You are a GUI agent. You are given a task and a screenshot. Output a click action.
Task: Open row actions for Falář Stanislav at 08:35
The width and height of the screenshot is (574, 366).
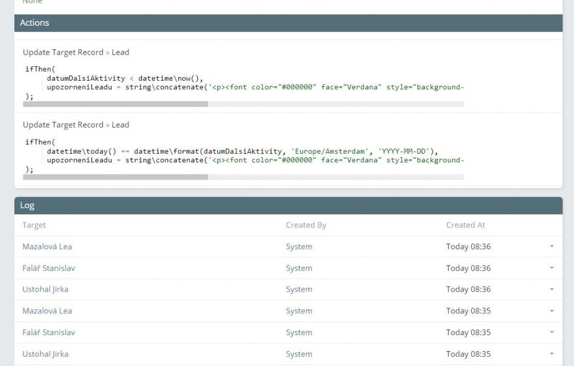pos(552,332)
